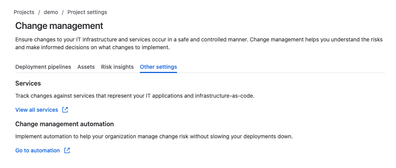The width and height of the screenshot is (396, 168).
Task: Click the slash separator after Projects
Action: [x=39, y=12]
